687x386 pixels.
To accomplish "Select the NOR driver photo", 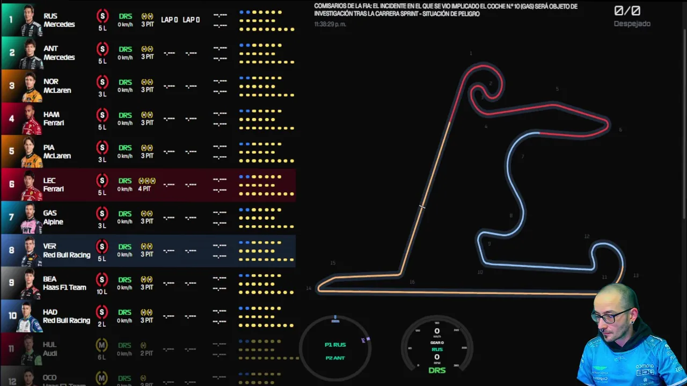I will [32, 86].
